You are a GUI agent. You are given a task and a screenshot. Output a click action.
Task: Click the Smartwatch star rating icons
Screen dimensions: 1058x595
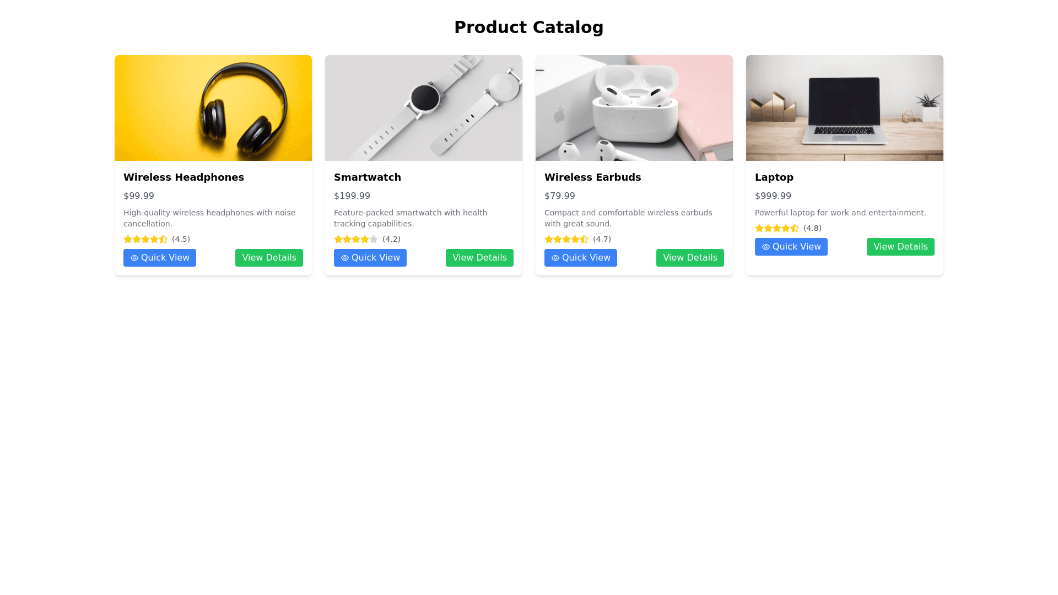356,239
